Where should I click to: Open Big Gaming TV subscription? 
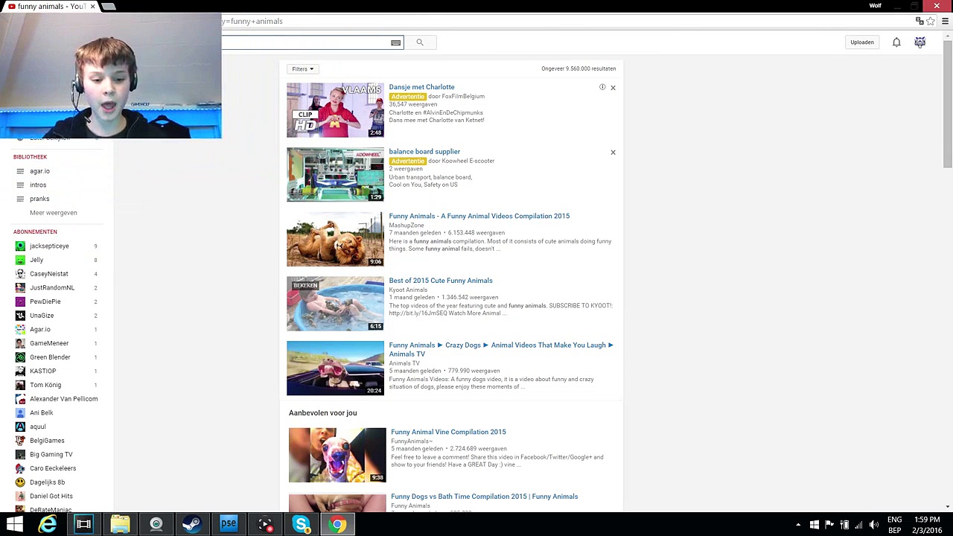pos(51,455)
